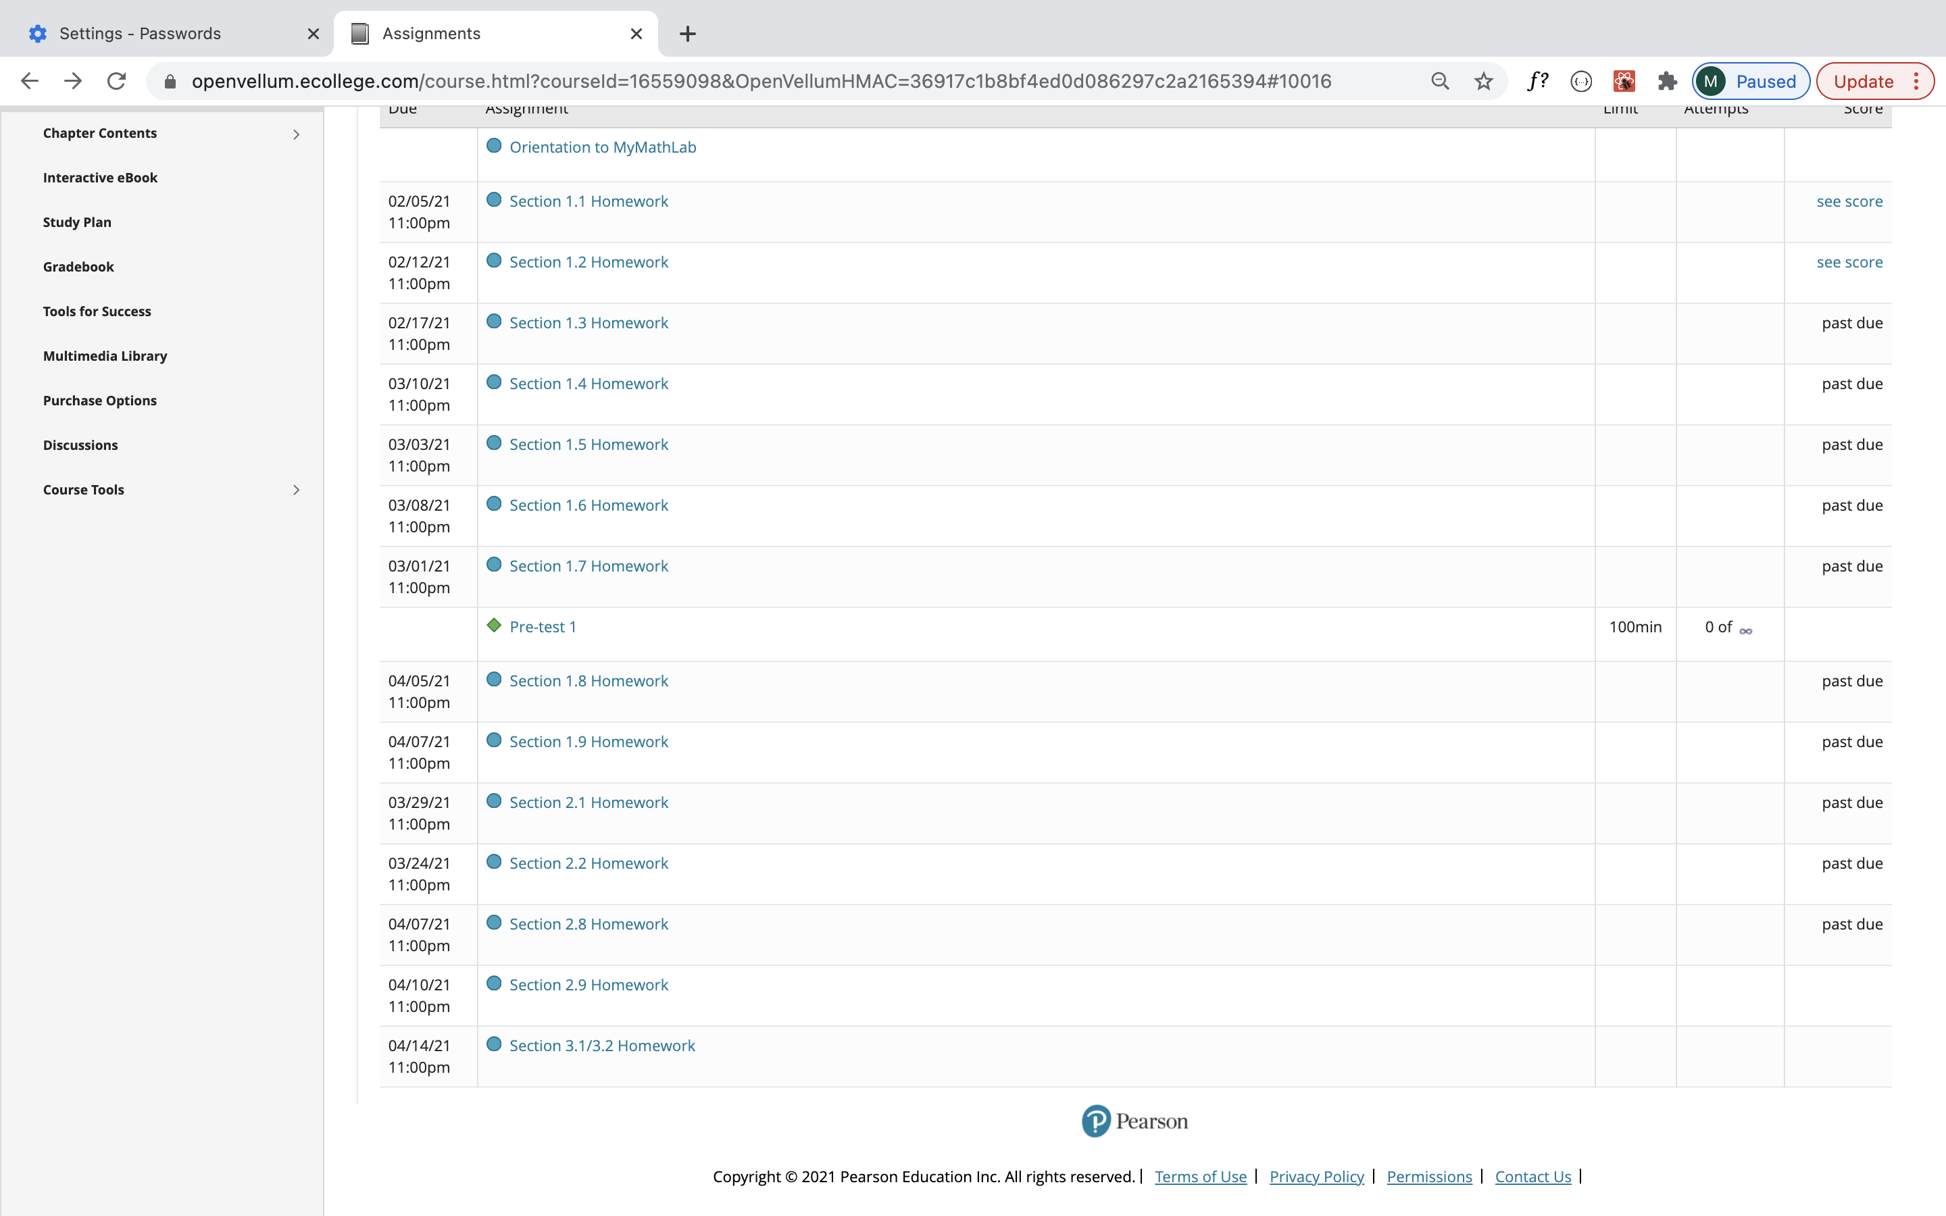This screenshot has height=1216, width=1946.
Task: Click the zoom magnifier icon in address bar
Action: pyautogui.click(x=1439, y=81)
